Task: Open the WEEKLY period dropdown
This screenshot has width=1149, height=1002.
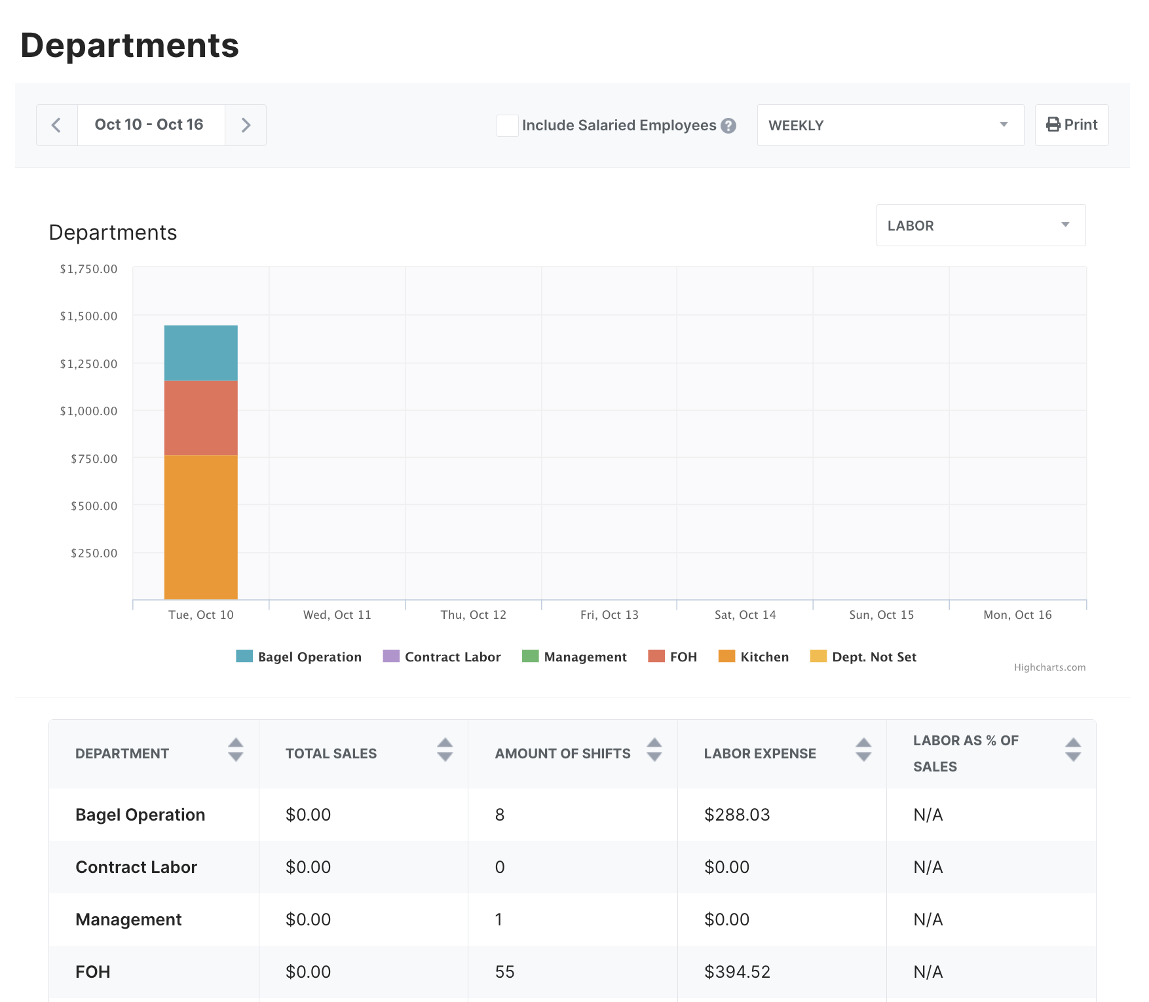Action: [x=890, y=125]
